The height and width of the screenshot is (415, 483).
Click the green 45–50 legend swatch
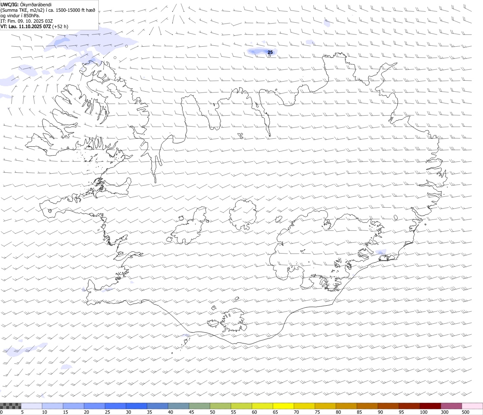tap(199, 406)
